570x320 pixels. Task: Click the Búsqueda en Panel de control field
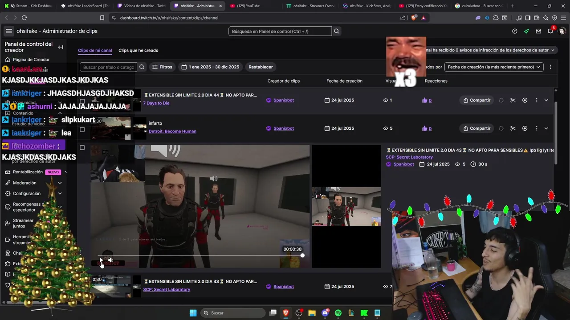click(280, 31)
